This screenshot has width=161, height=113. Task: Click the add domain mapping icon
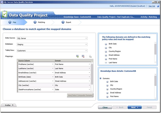77,56
